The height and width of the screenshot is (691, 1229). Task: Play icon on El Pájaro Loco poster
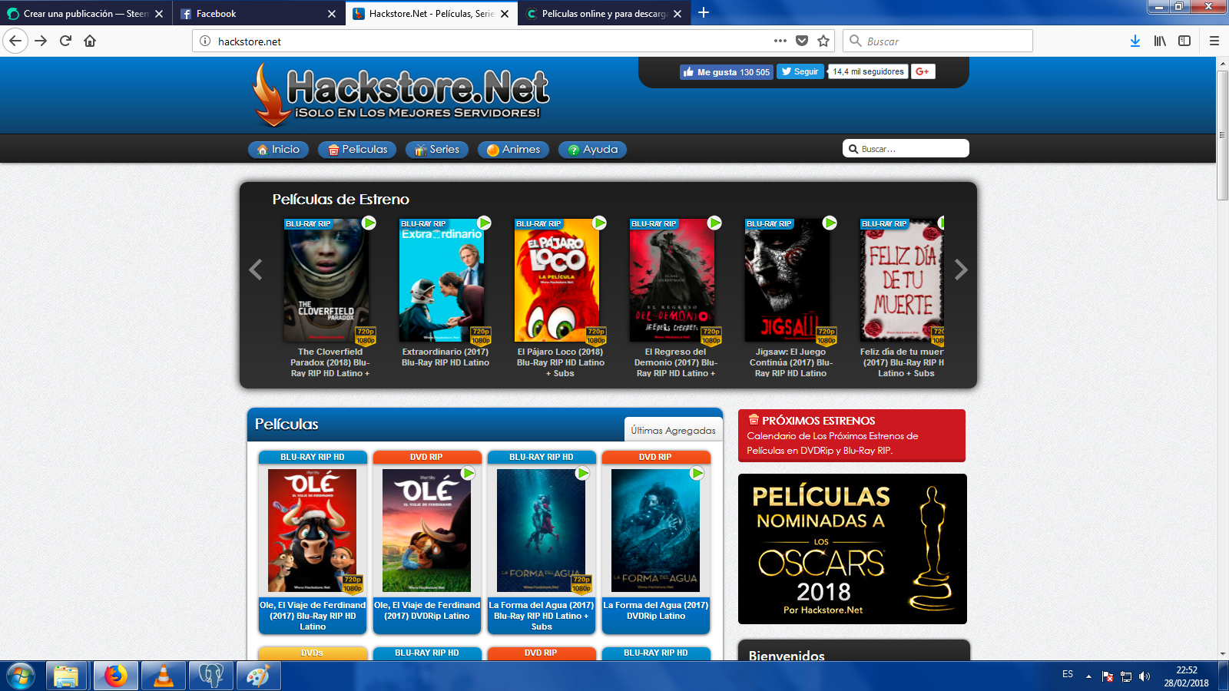[x=599, y=223]
